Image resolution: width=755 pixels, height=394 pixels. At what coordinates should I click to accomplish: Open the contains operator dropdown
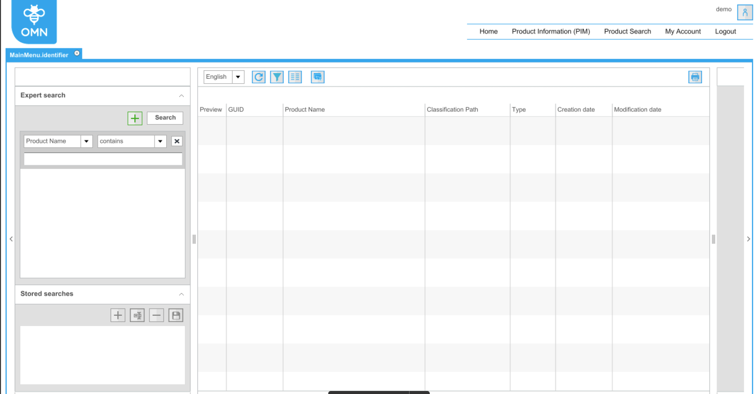click(x=160, y=141)
